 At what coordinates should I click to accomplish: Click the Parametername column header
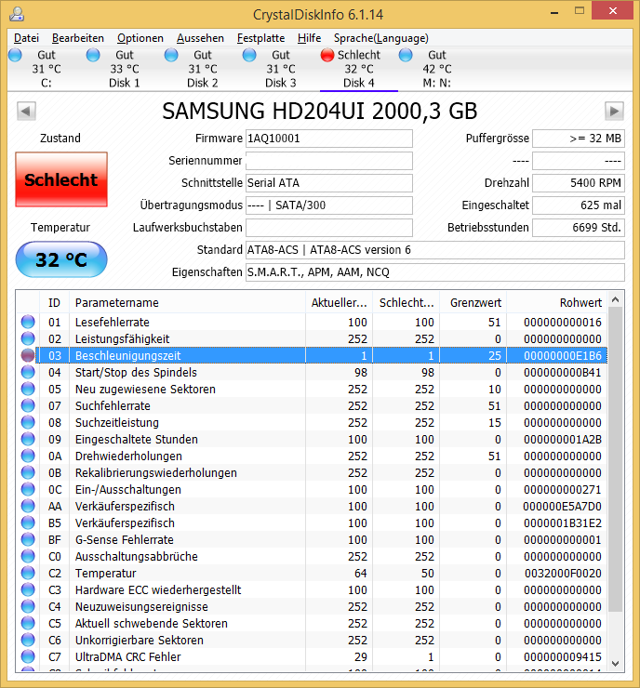[187, 303]
